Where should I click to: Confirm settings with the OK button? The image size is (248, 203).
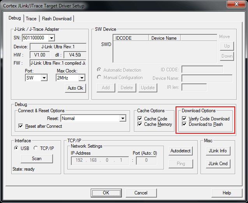tap(106, 193)
